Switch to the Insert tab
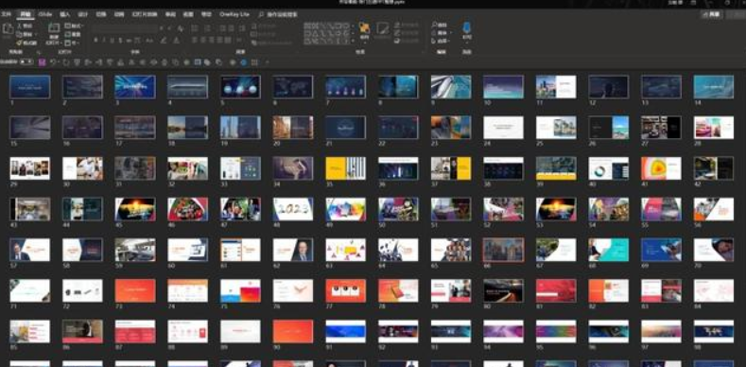The height and width of the screenshot is (367, 746). click(x=64, y=14)
